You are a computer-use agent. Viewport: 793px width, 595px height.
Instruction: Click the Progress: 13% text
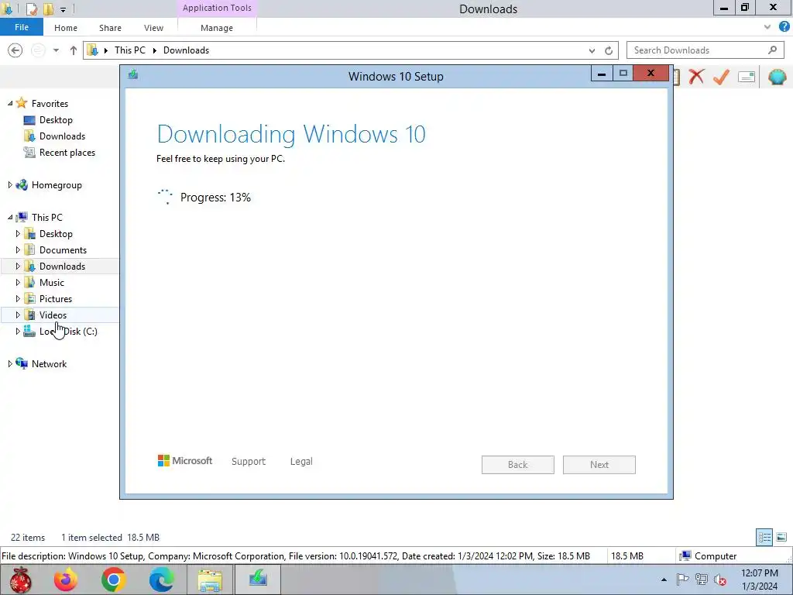pos(215,198)
